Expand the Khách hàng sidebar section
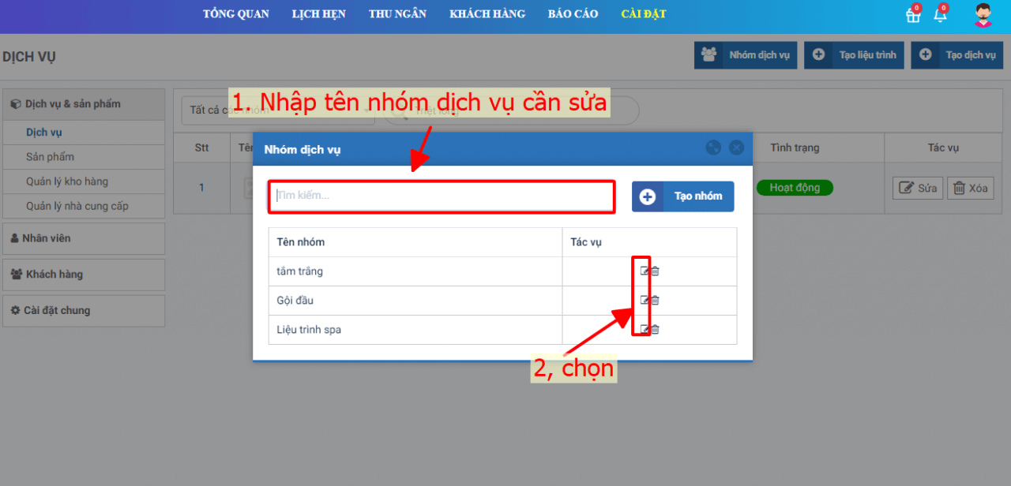 [83, 275]
